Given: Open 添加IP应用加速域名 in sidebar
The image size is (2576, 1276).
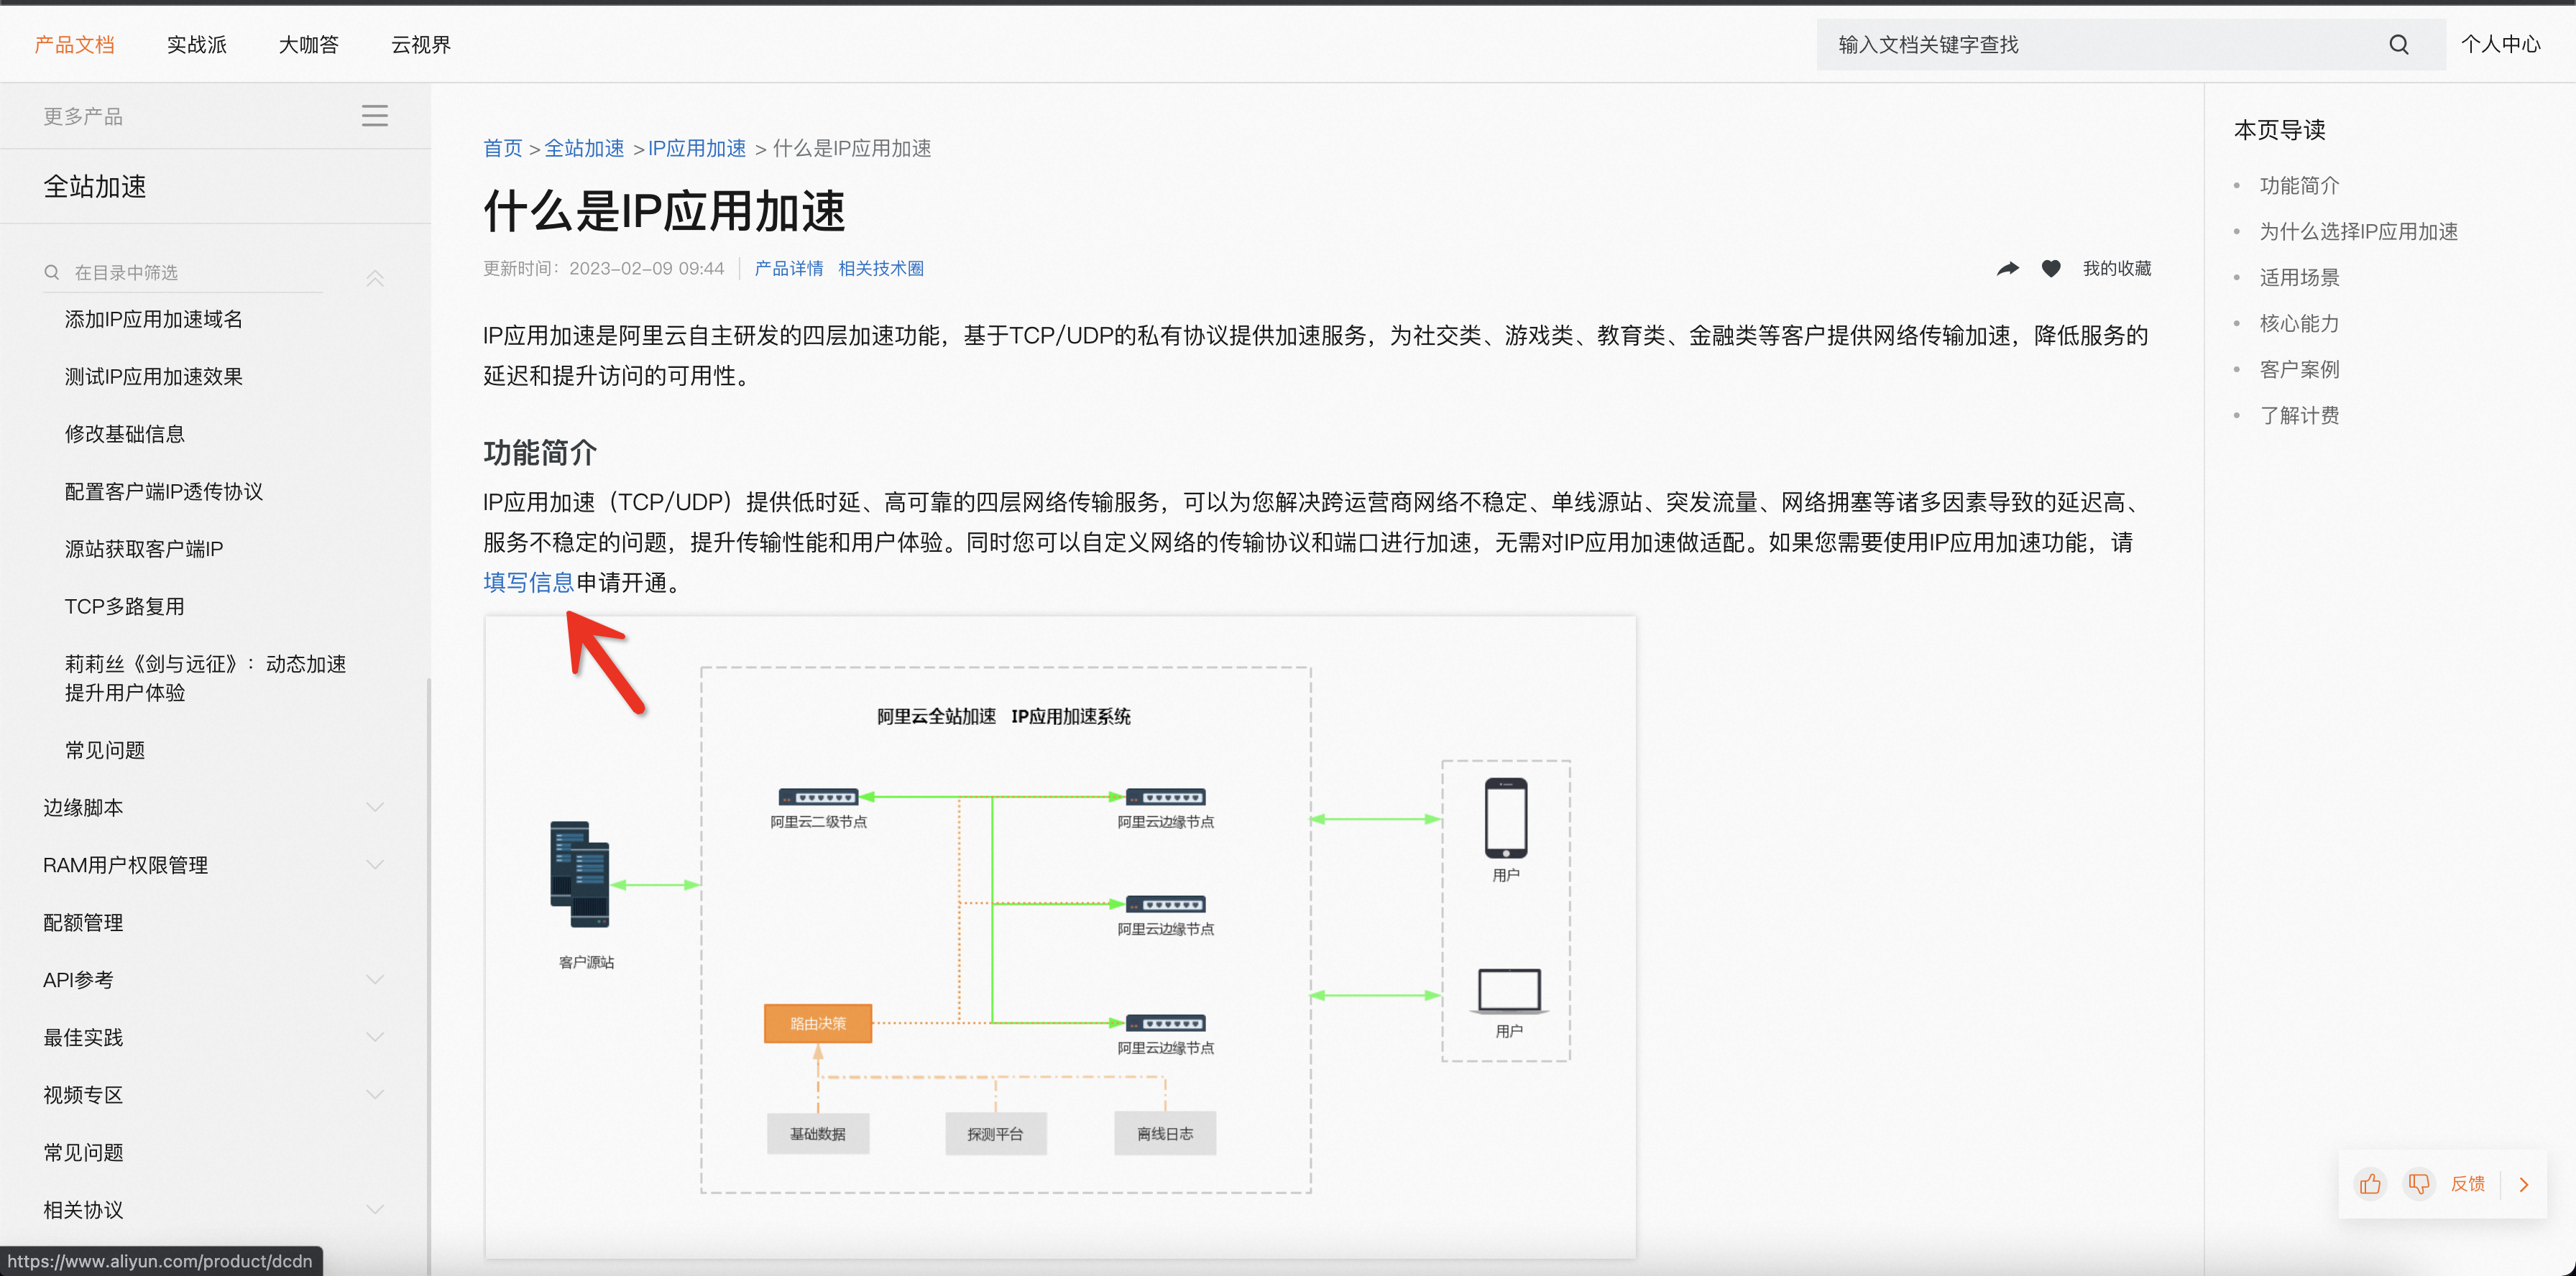Looking at the screenshot, I should [x=154, y=320].
